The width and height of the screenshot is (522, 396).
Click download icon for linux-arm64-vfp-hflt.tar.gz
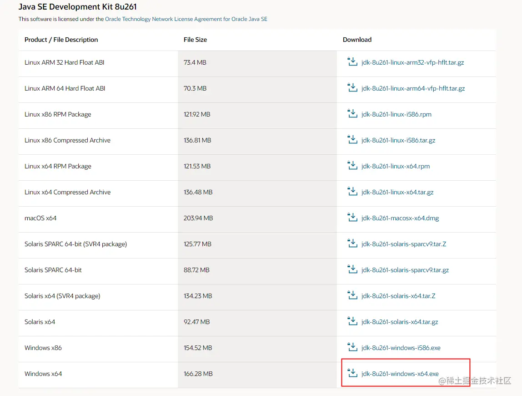coord(352,88)
